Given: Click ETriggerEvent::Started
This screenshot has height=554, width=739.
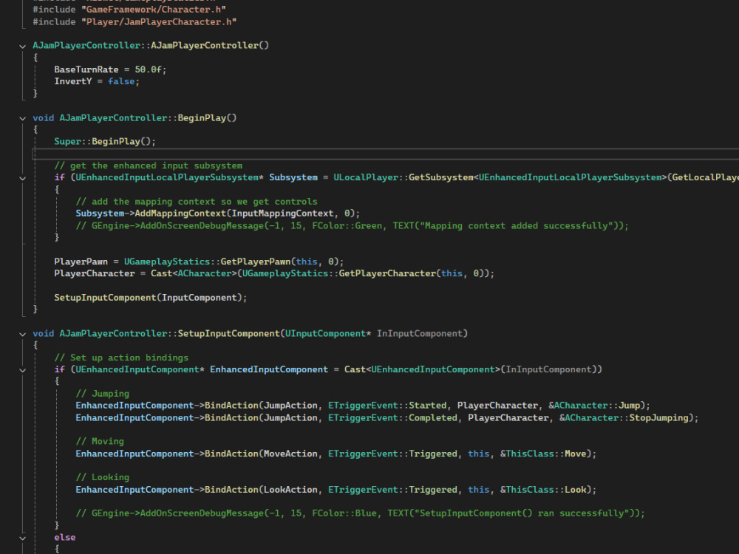Looking at the screenshot, I should (x=387, y=405).
